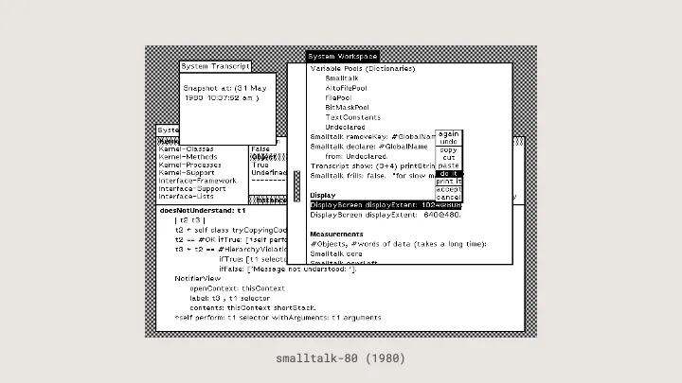
Task: Click the System Workspace title tab
Action: pos(343,57)
